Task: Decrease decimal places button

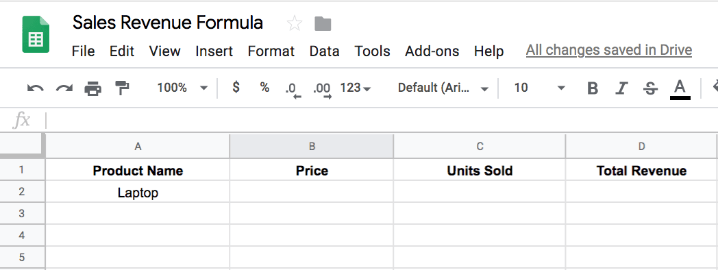Action: 293,89
